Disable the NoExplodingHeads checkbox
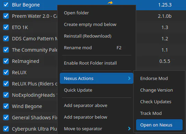Screen dimensions: 186x134 pos(6,95)
